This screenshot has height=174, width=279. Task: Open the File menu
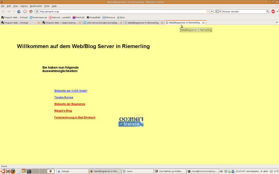3,6
